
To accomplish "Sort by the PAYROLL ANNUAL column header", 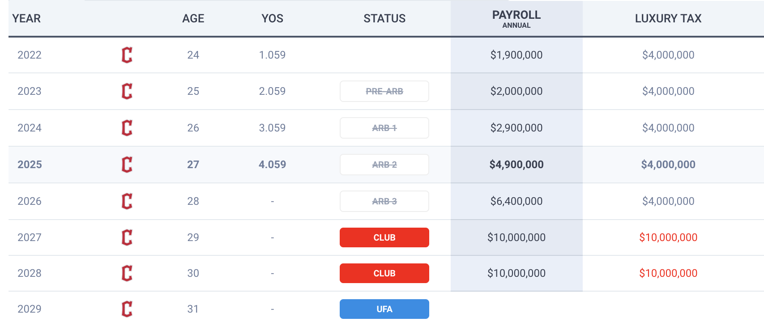I will [x=516, y=19].
